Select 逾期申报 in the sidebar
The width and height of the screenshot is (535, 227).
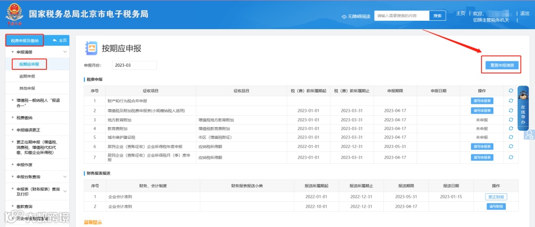point(27,76)
